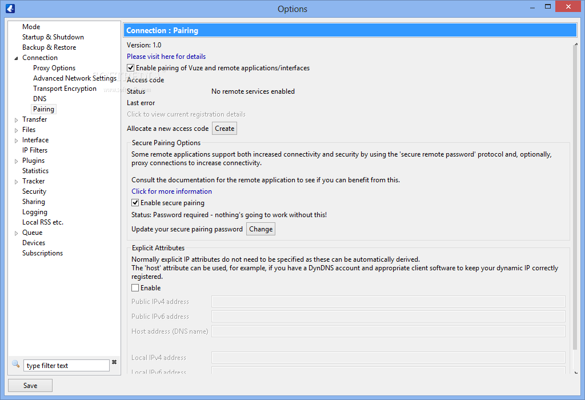Screen dimensions: 585x400
Task: Click the vertical scrollbar of the pairing panel
Action: [x=575, y=198]
